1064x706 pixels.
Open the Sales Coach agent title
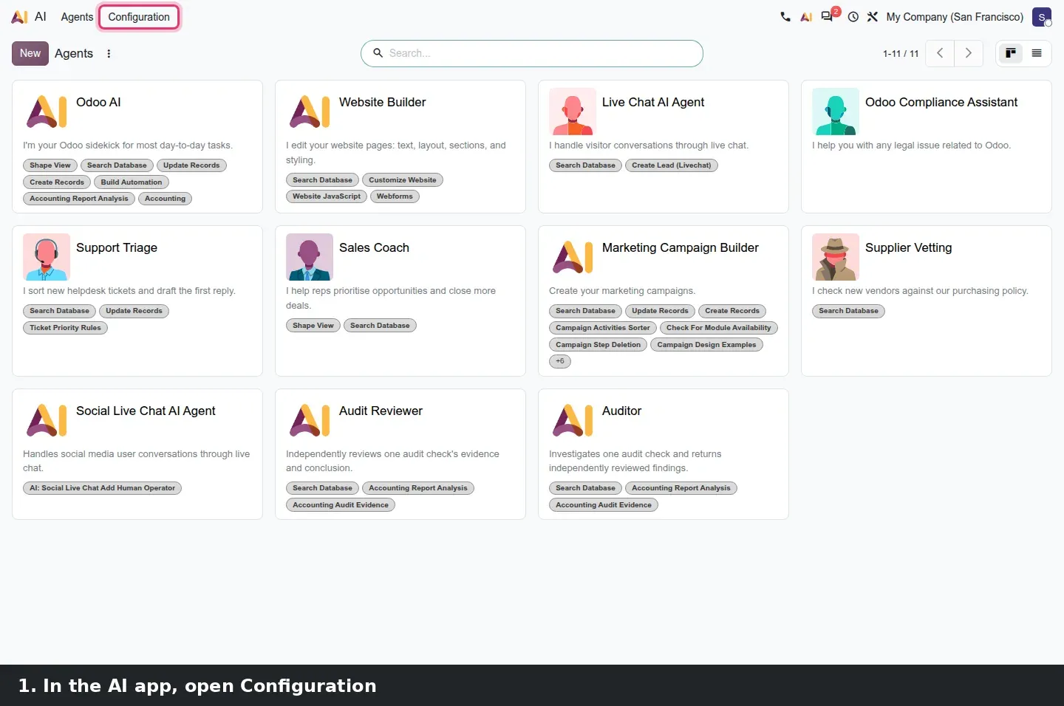pos(374,247)
